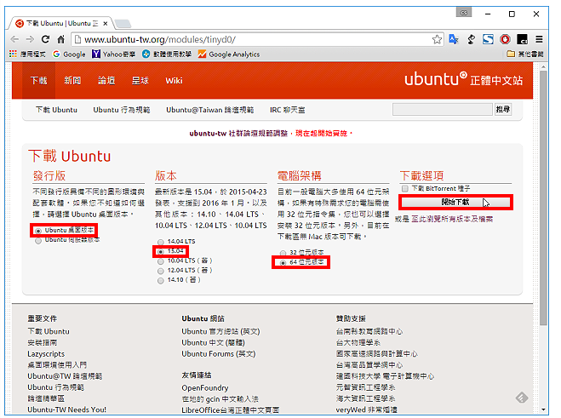Open Ubuntu Forums (英文) link
The width and height of the screenshot is (561, 418).
[218, 354]
